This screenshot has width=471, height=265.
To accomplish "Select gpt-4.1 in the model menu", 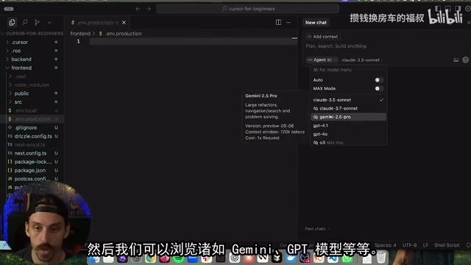I will click(348, 126).
